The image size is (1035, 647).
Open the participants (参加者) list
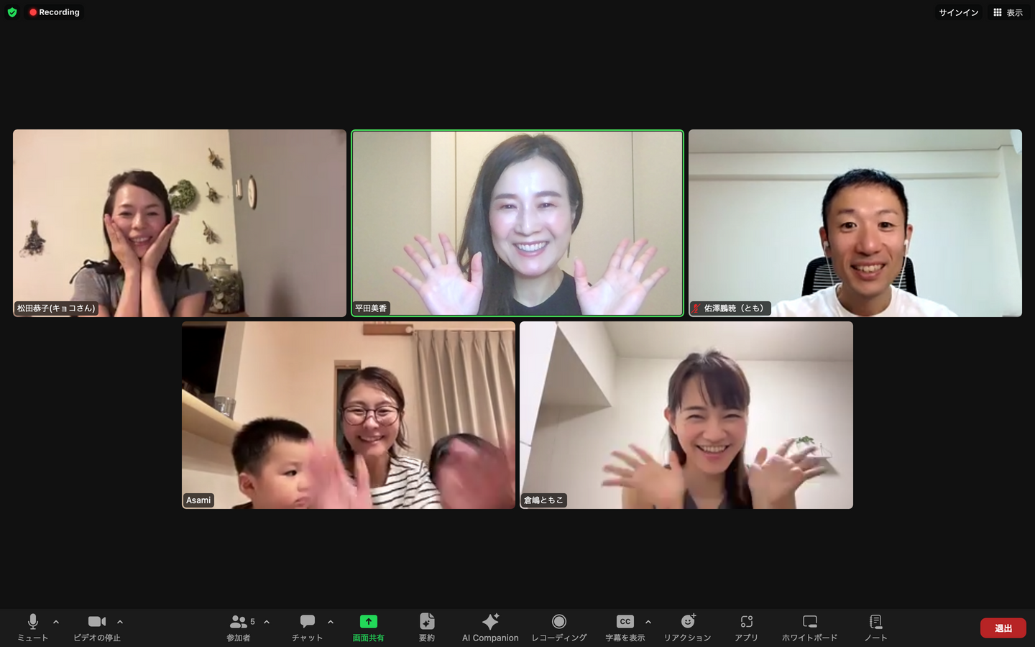[239, 627]
